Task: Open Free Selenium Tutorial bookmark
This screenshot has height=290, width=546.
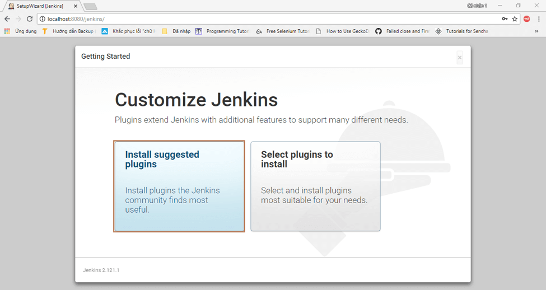Action: pos(283,31)
